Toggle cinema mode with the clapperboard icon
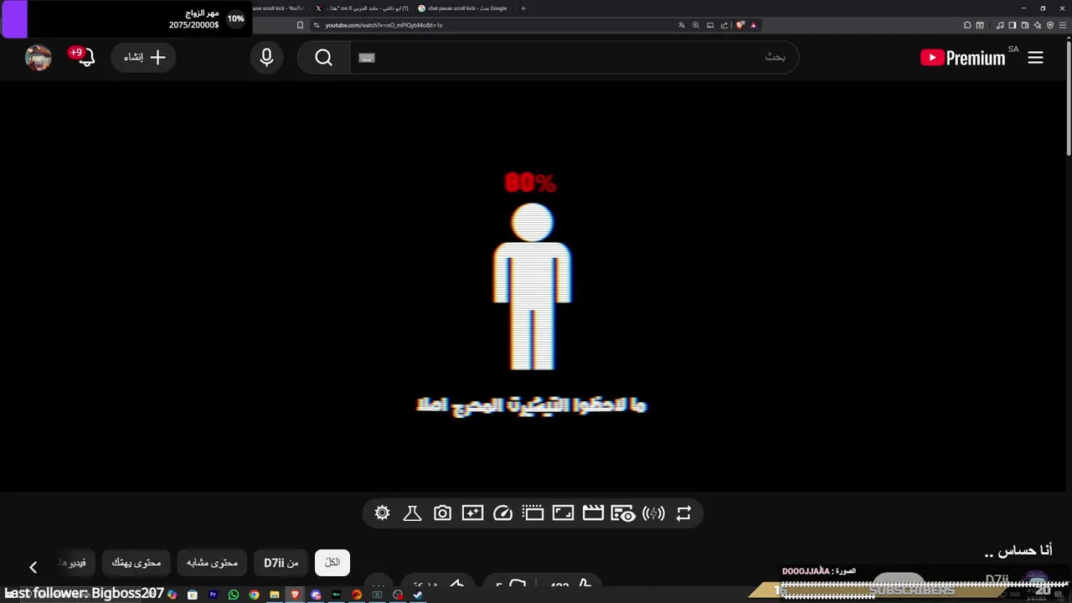Screen dimensions: 1072x603 click(x=593, y=513)
